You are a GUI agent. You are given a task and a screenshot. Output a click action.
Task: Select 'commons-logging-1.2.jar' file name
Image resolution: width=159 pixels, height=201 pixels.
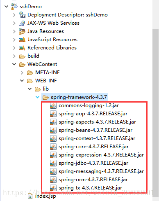coord(89,105)
